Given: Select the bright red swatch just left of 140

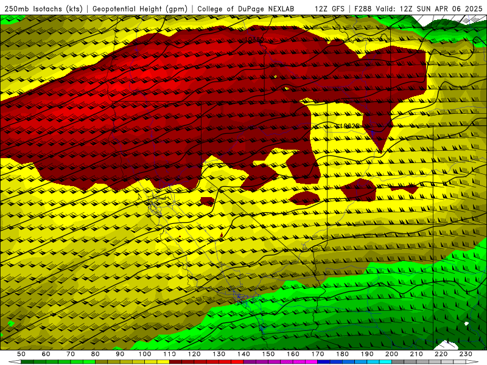Looking at the screenshot, I should tap(237, 362).
